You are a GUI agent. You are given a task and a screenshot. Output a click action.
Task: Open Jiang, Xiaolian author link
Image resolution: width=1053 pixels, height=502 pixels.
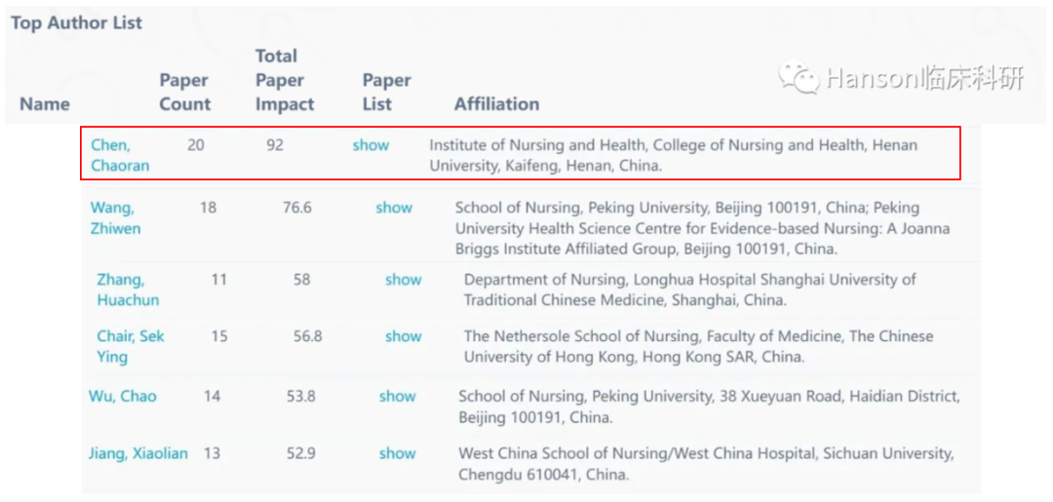point(138,453)
